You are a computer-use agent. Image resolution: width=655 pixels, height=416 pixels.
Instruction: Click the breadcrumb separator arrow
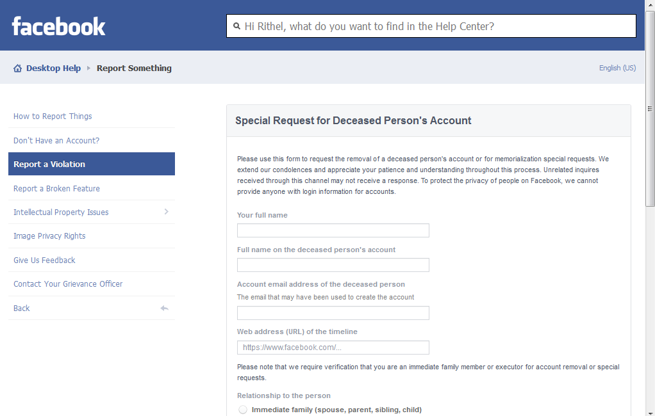88,68
